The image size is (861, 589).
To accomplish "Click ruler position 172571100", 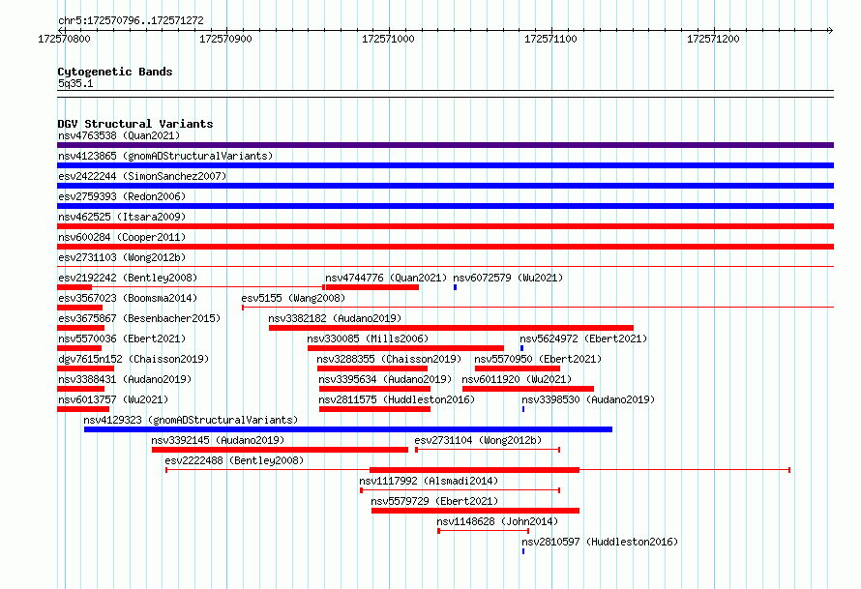I will pos(550,39).
